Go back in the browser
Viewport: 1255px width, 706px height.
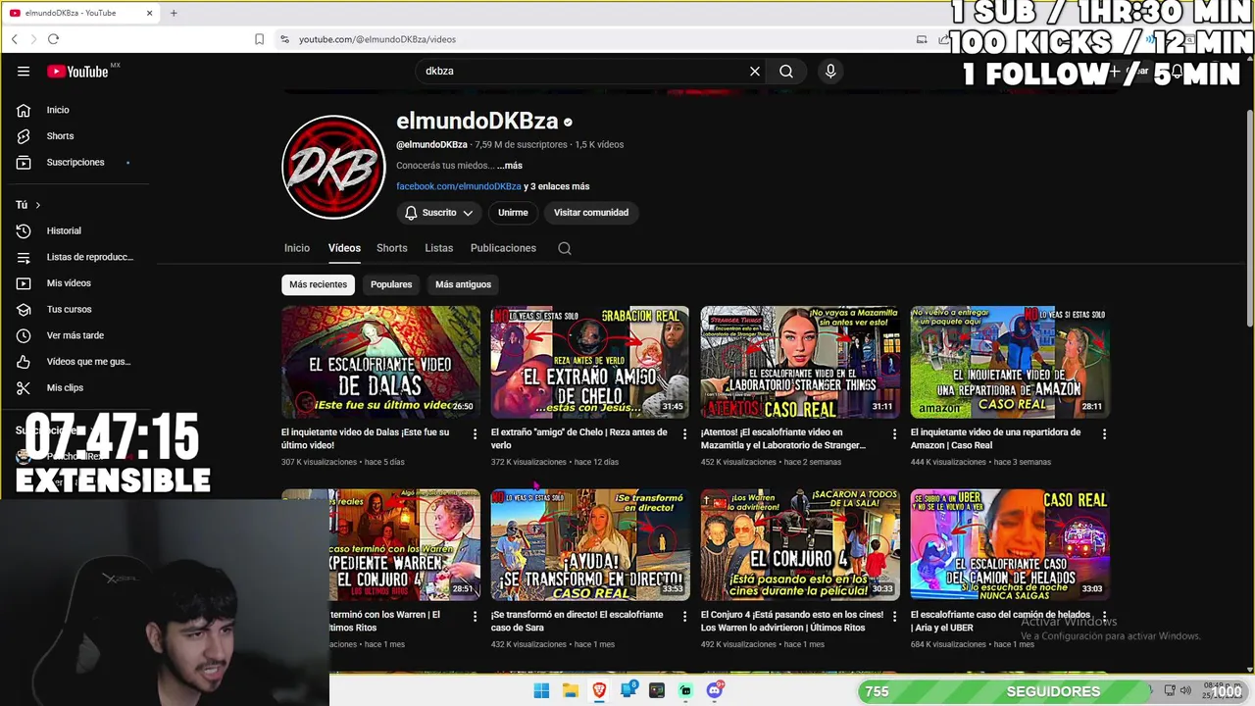pyautogui.click(x=14, y=39)
